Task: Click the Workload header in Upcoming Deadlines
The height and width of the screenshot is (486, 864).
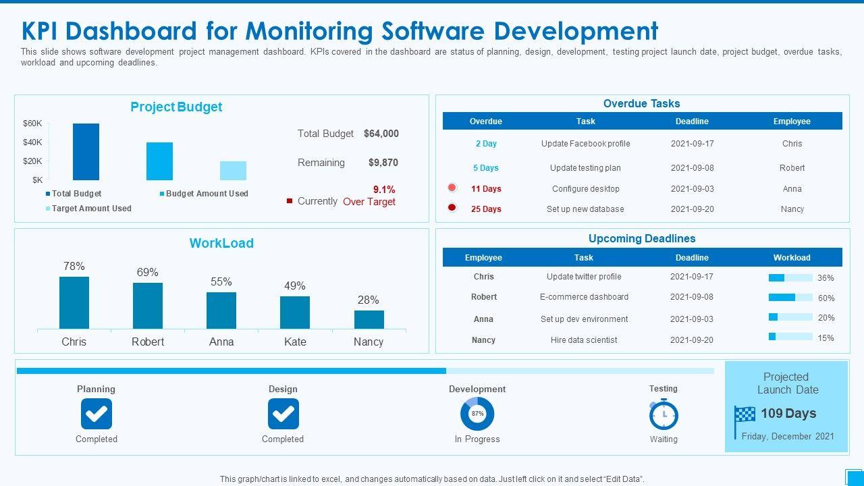Action: tap(792, 258)
